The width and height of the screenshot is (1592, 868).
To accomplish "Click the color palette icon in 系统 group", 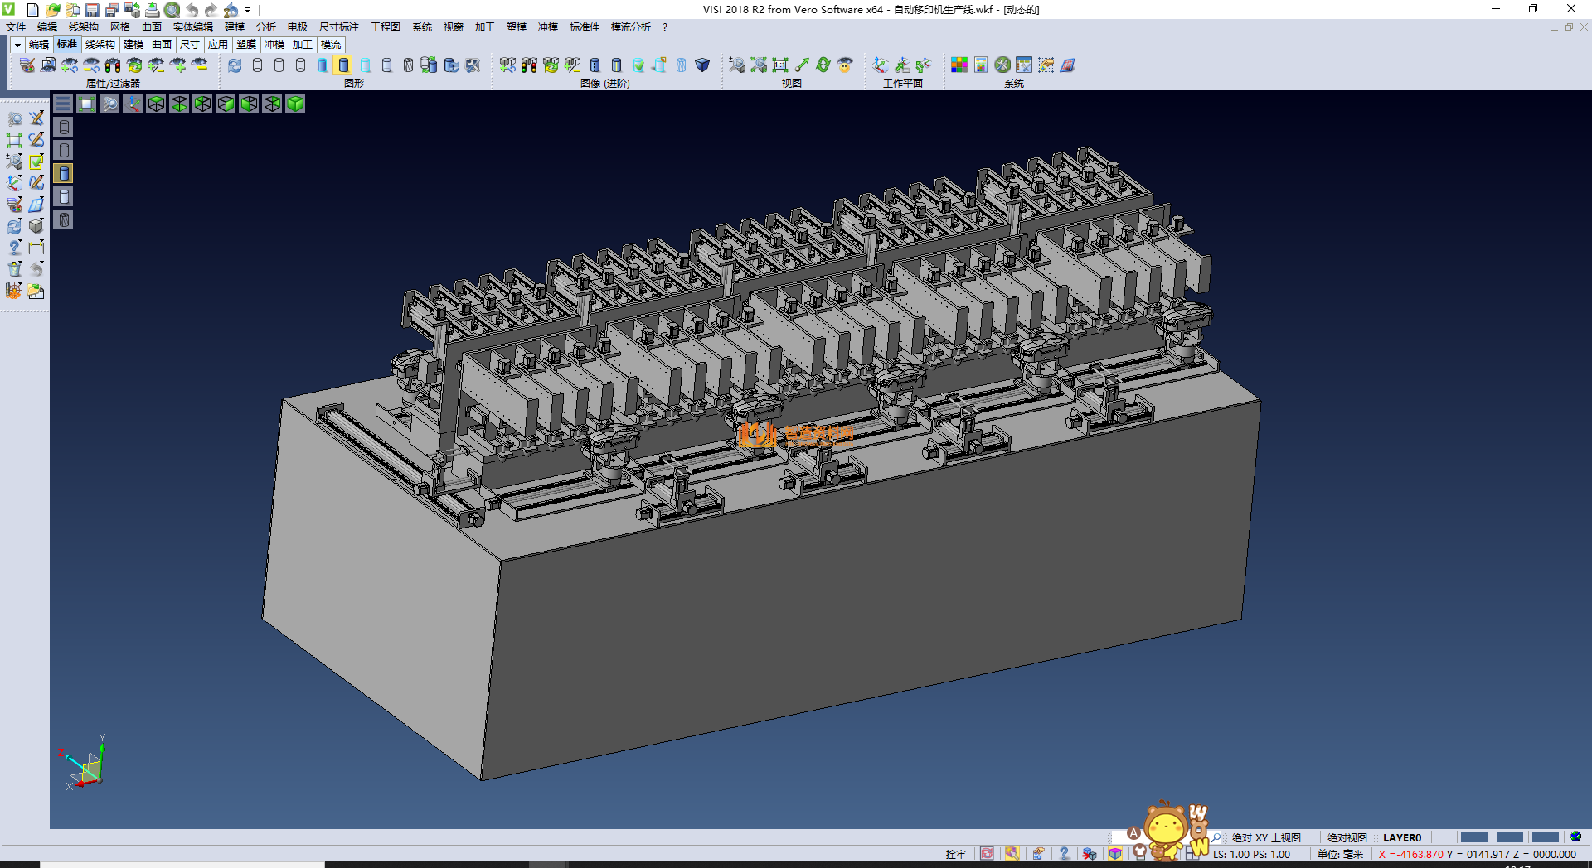I will pos(959,65).
